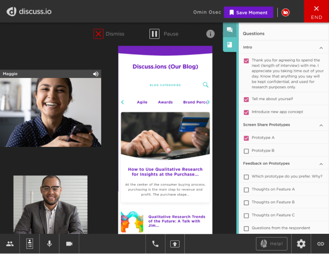Toggle the video camera icon
The height and width of the screenshot is (254, 329).
click(69, 244)
